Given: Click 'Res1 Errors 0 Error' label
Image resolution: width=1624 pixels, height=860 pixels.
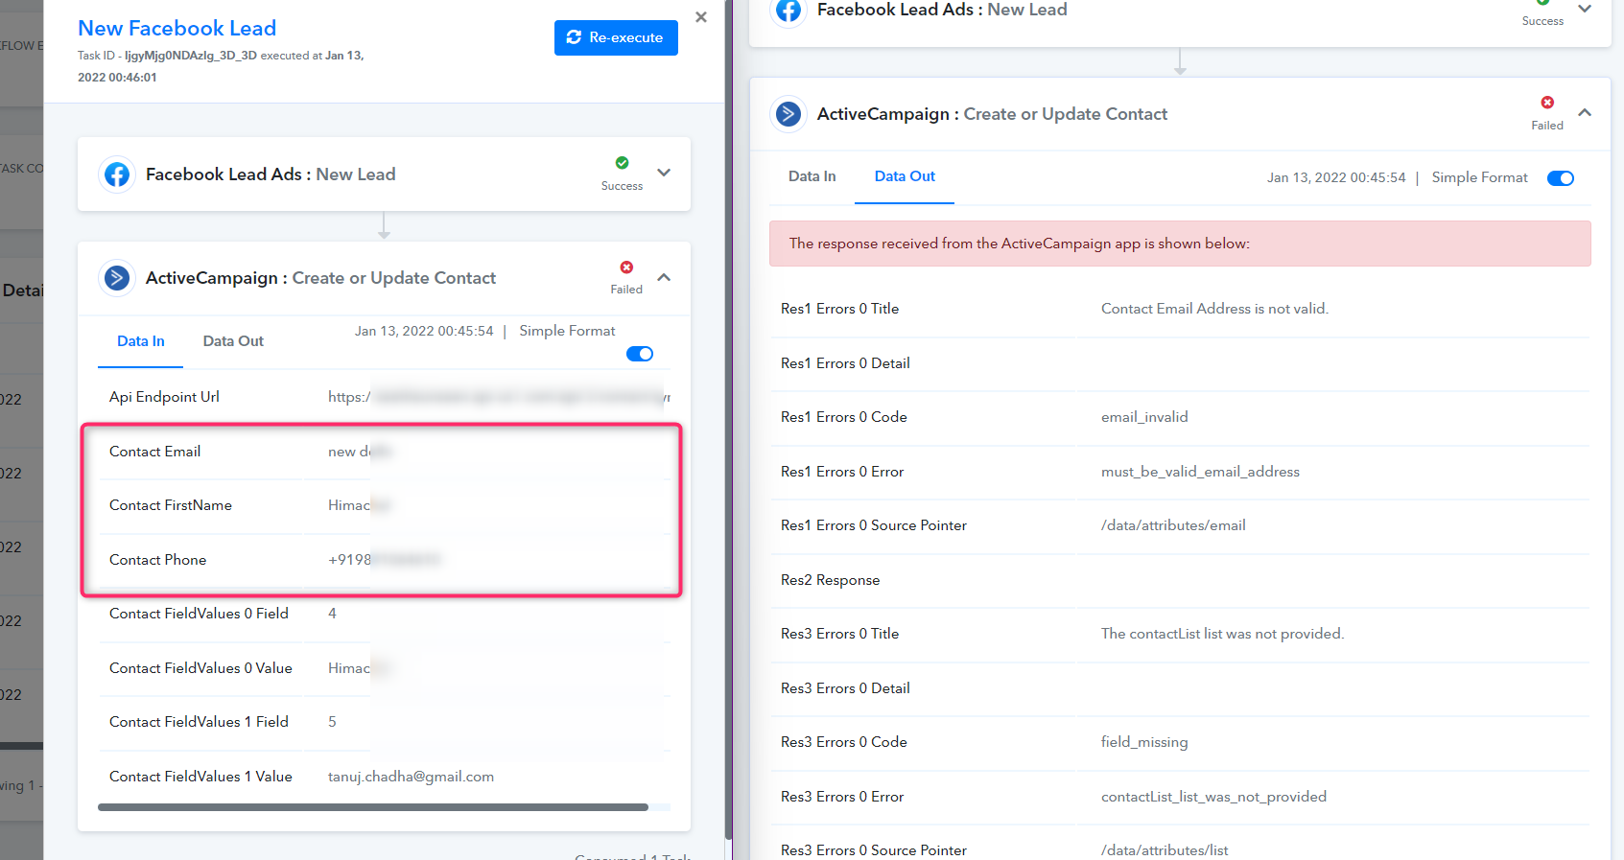Looking at the screenshot, I should coord(842,472).
